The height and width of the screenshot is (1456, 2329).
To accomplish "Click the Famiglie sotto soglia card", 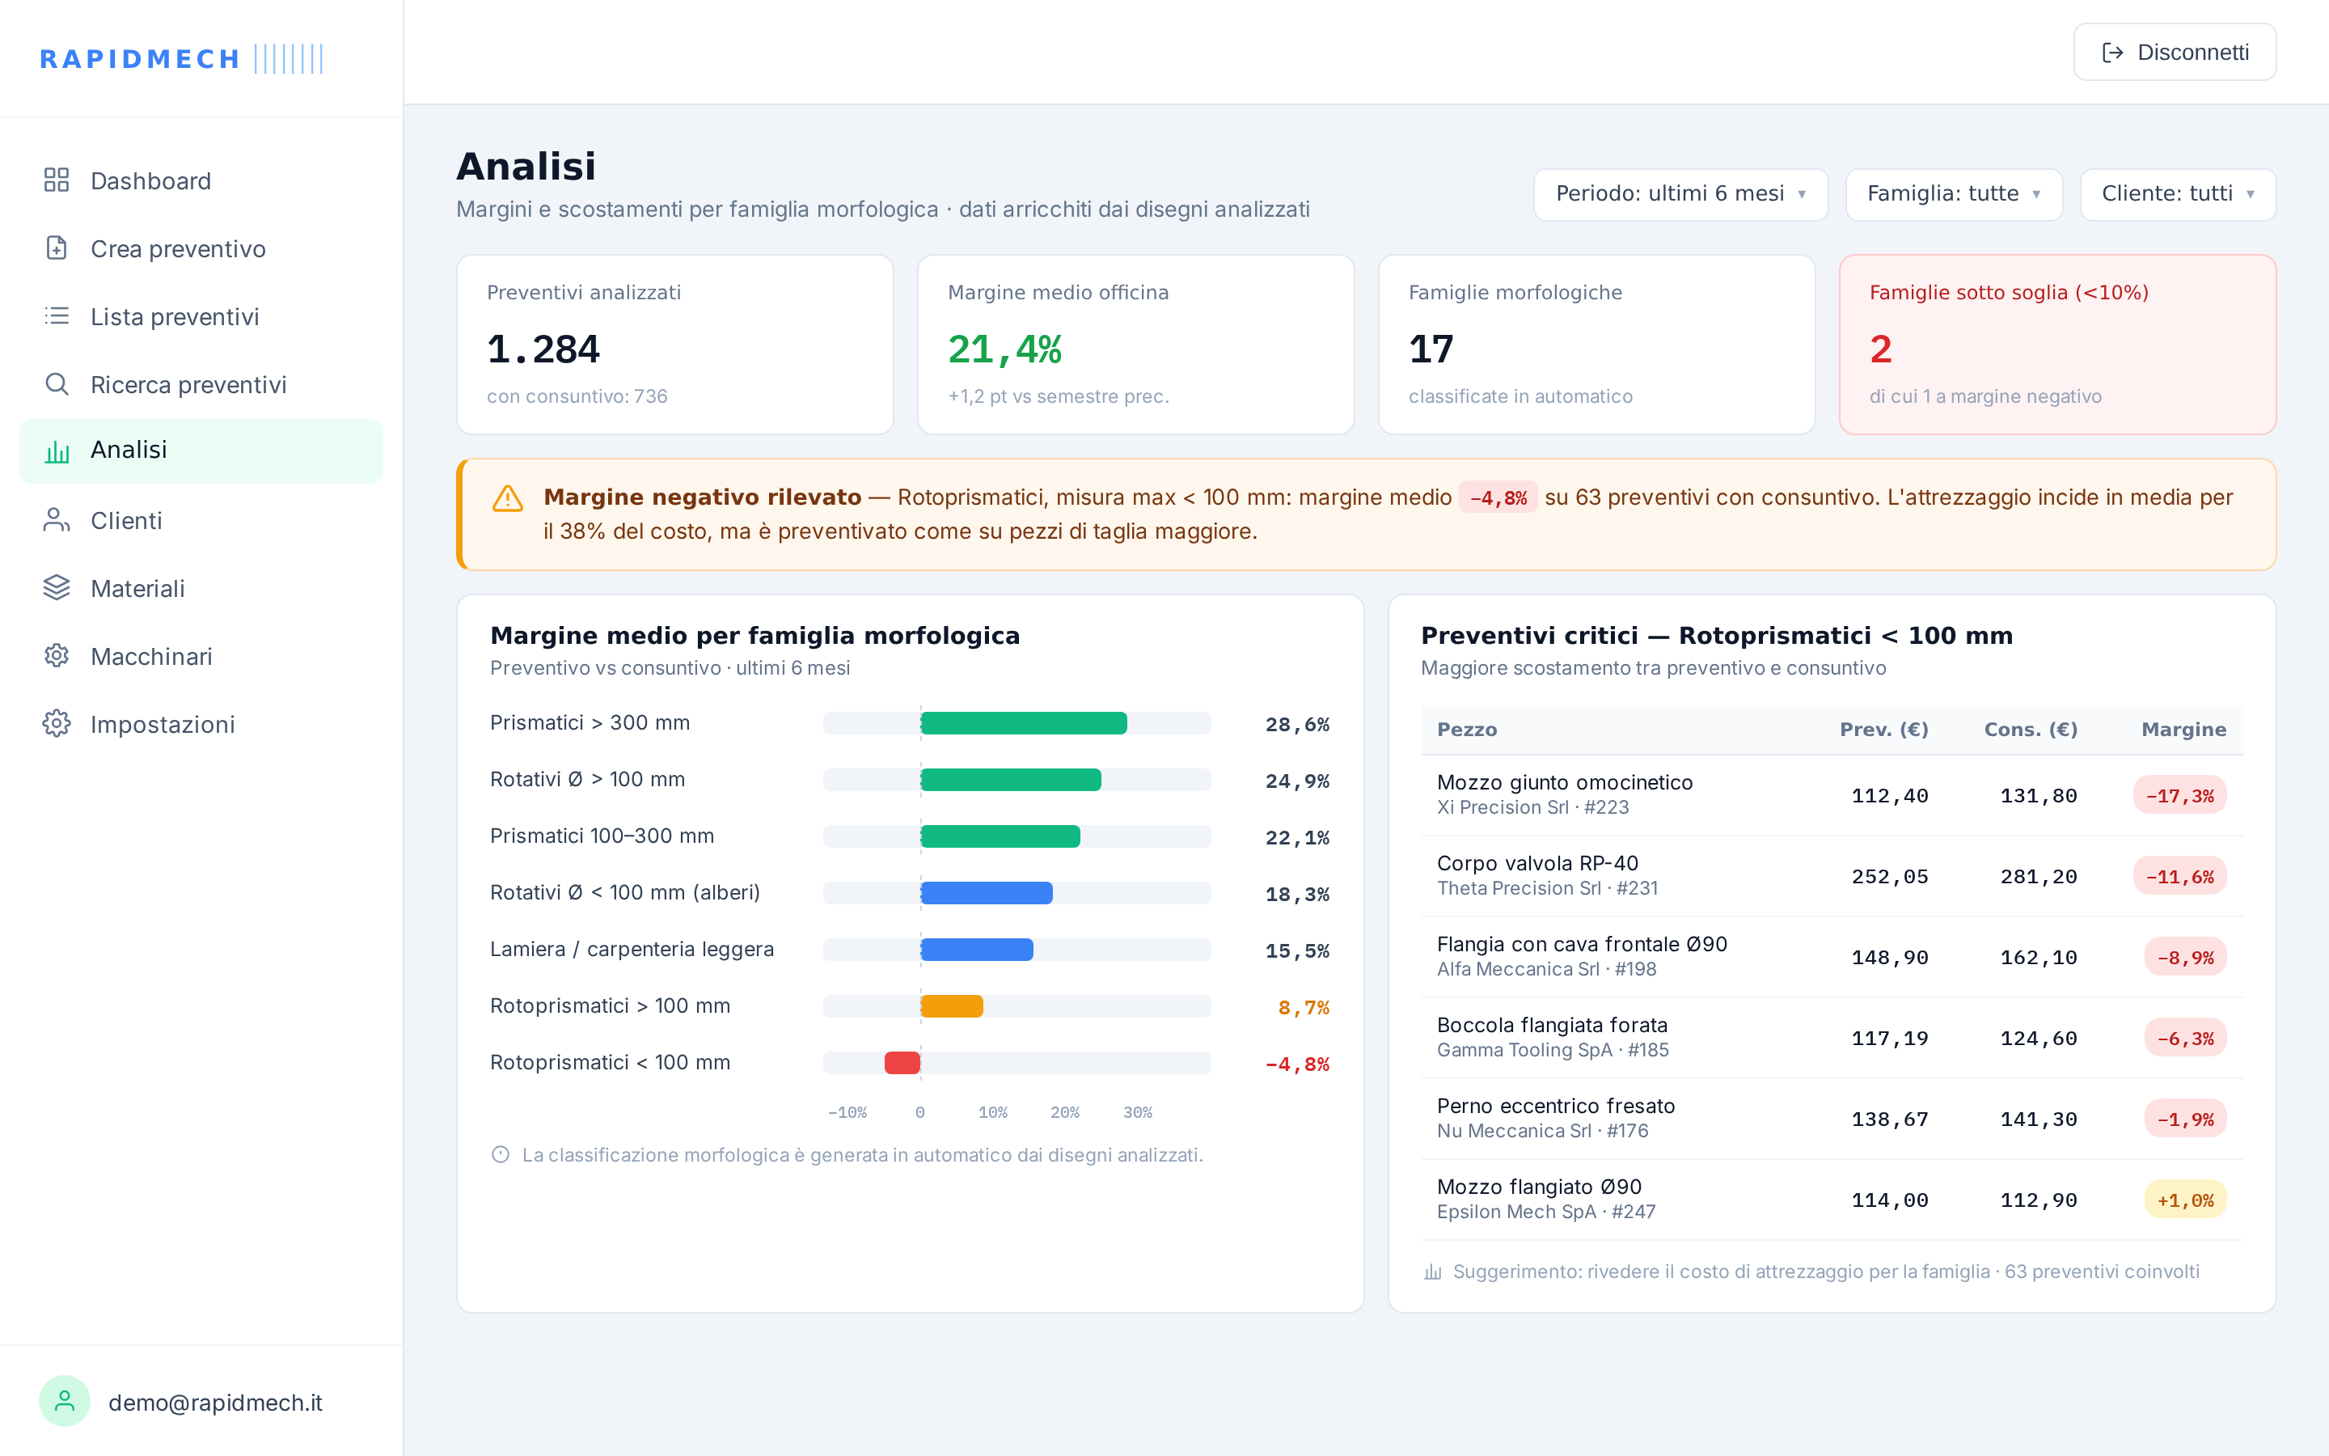I will click(x=2057, y=345).
